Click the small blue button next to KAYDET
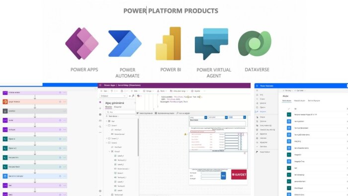 [223, 176]
